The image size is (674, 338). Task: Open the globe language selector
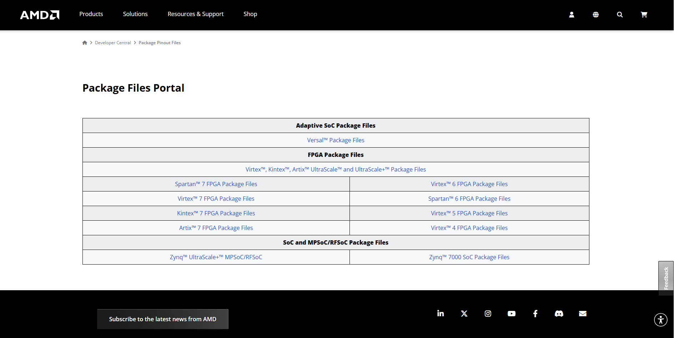click(596, 15)
